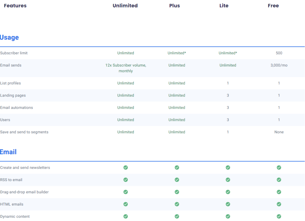Click the 12x Subscriber volume, monthly cell
The width and height of the screenshot is (305, 221).
click(x=126, y=68)
